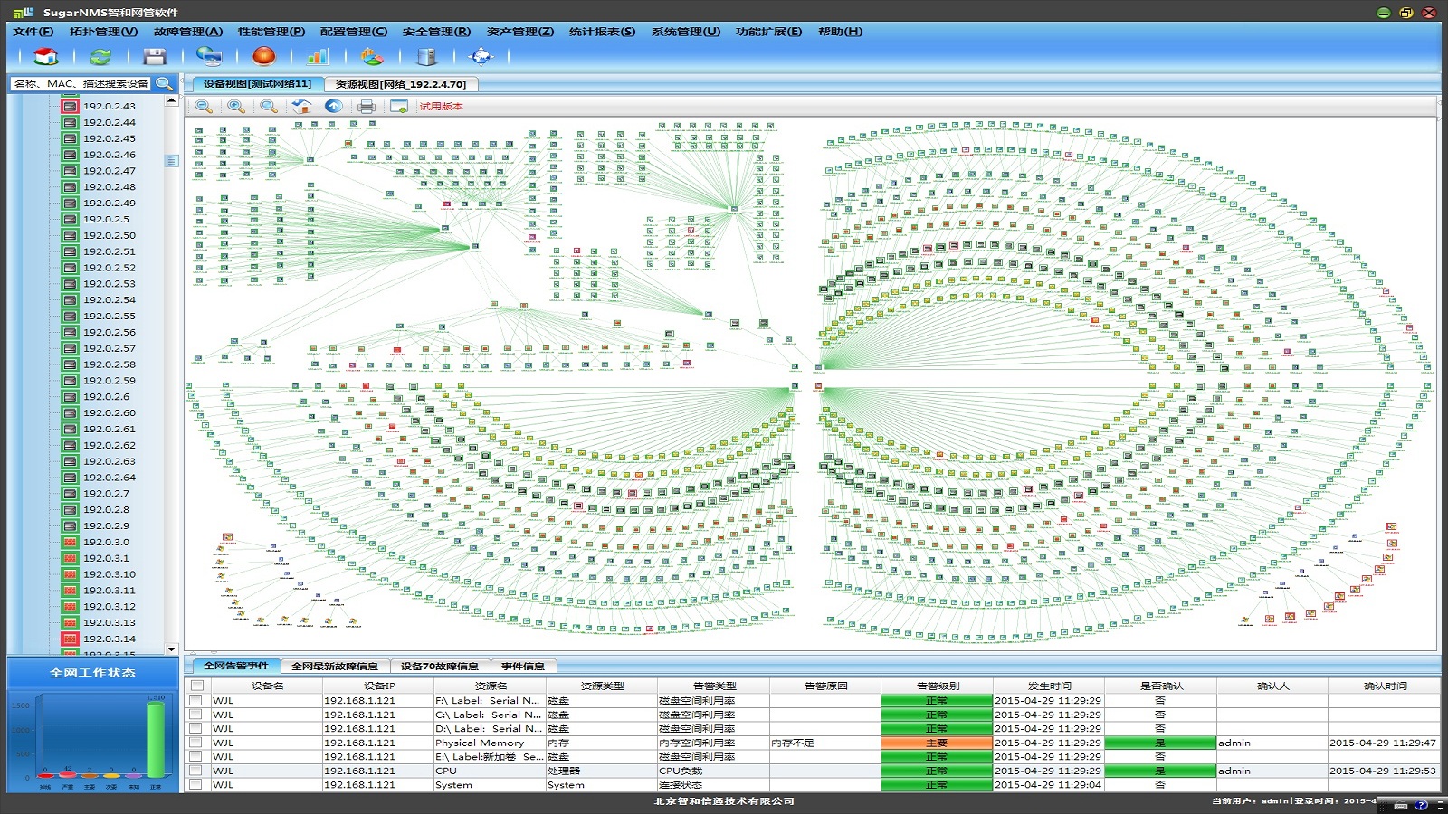Click the export image icon in topology toolbar

point(398,106)
